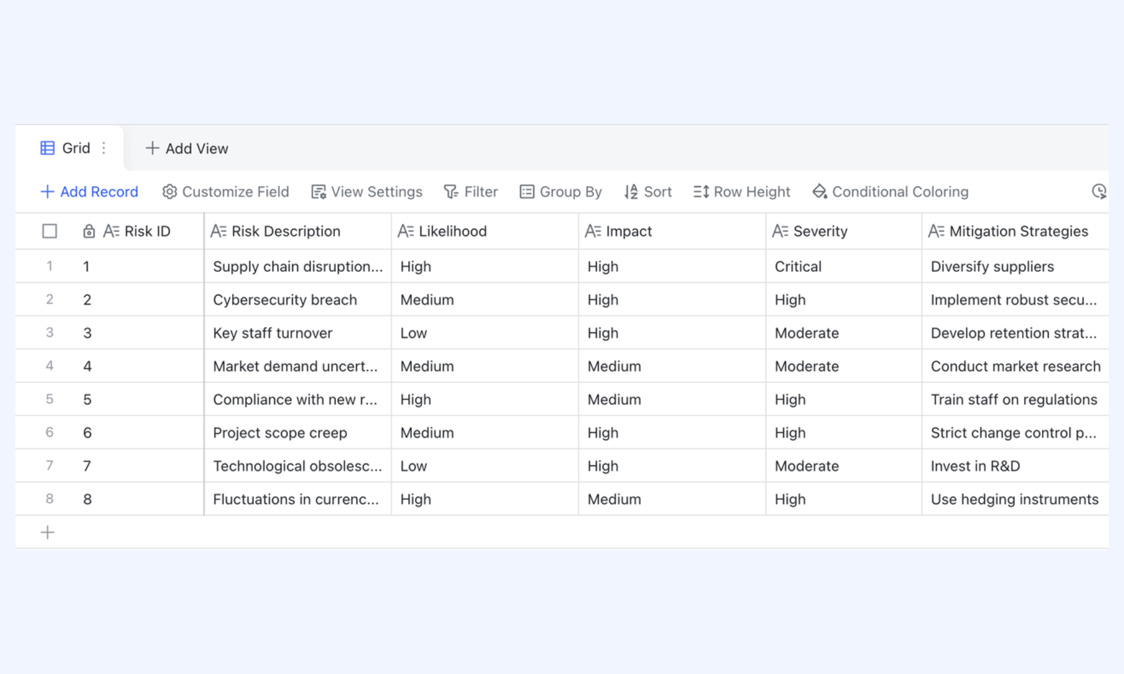Open Sort options
The image size is (1124, 674).
coord(647,192)
